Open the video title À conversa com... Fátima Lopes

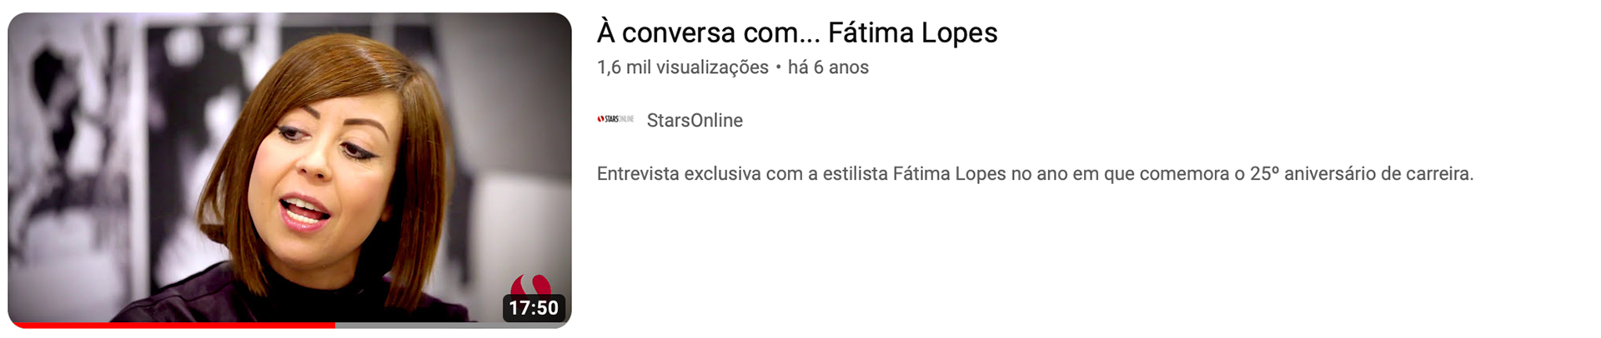797,32
